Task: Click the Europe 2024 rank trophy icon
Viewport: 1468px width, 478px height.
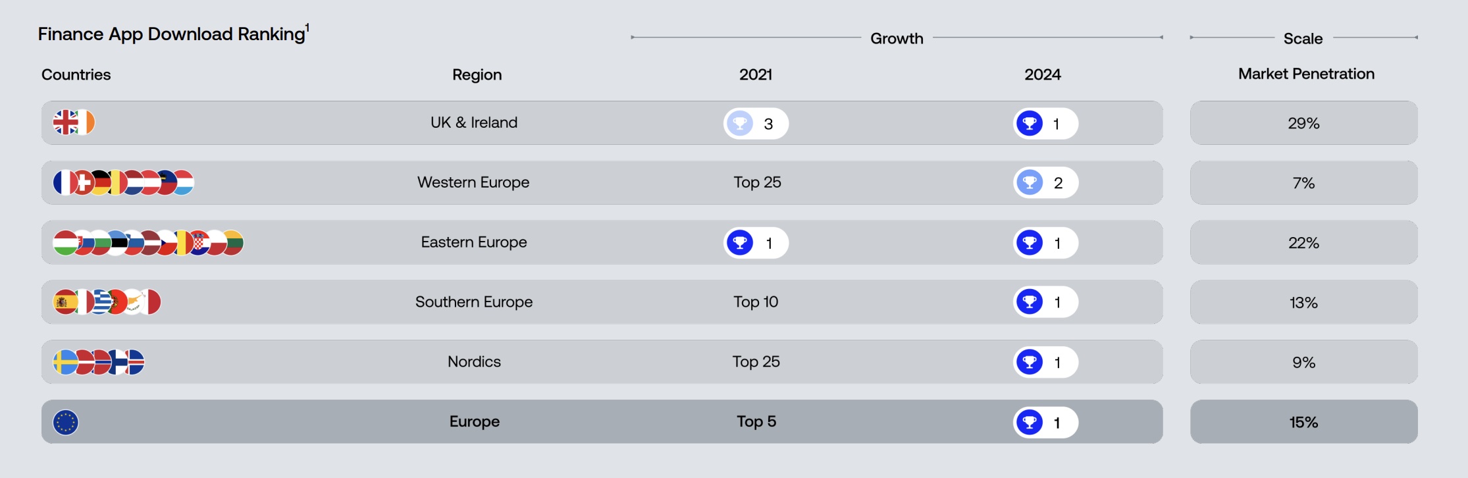Action: [x=1030, y=422]
